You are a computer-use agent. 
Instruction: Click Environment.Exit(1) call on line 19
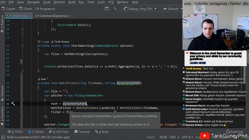(74, 25)
